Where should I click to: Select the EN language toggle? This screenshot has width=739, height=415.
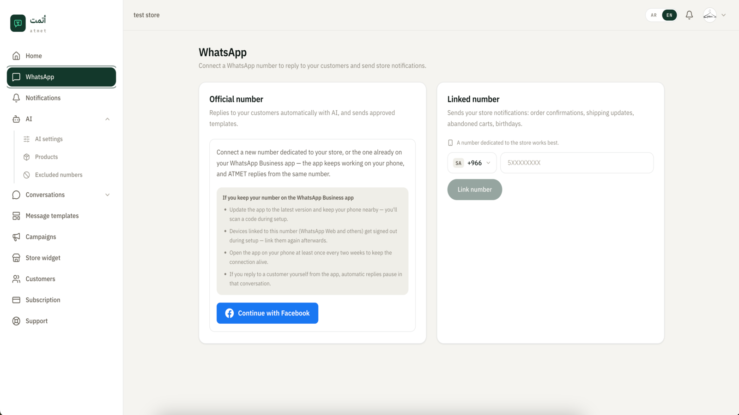[669, 15]
